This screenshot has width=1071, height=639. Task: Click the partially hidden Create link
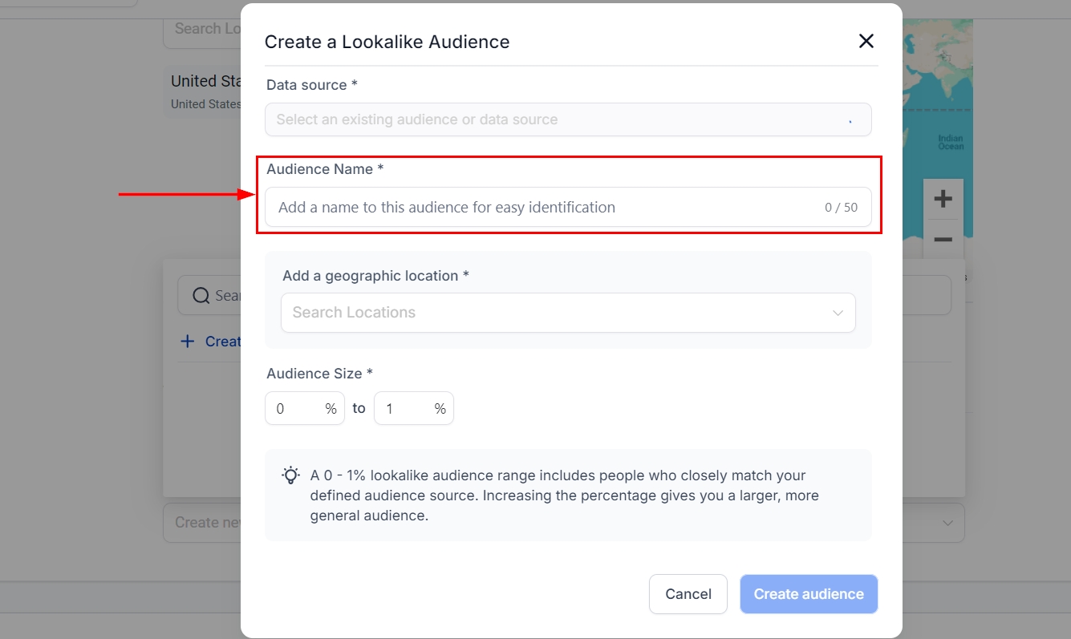click(x=222, y=342)
